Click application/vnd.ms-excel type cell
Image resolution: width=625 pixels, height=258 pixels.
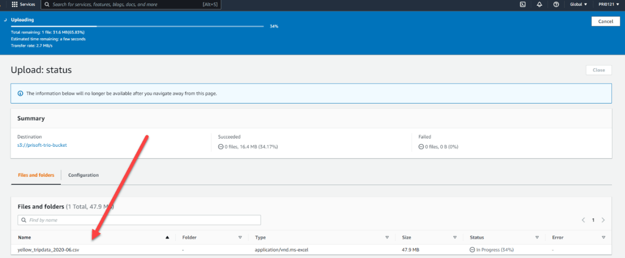click(x=282, y=250)
